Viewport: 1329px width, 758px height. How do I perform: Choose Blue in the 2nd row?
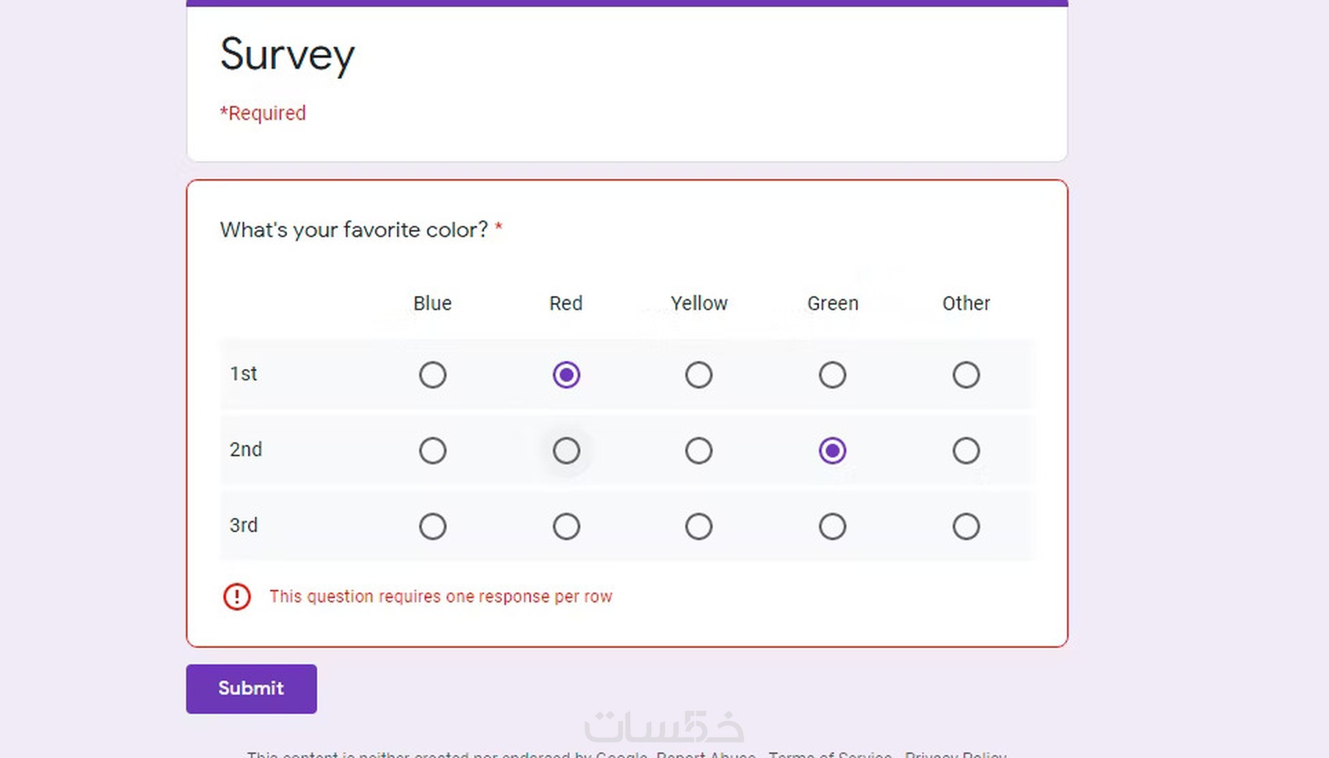pyautogui.click(x=432, y=451)
